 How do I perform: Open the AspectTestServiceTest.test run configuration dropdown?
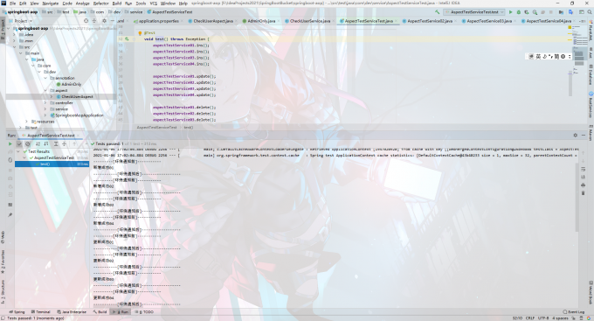[474, 12]
